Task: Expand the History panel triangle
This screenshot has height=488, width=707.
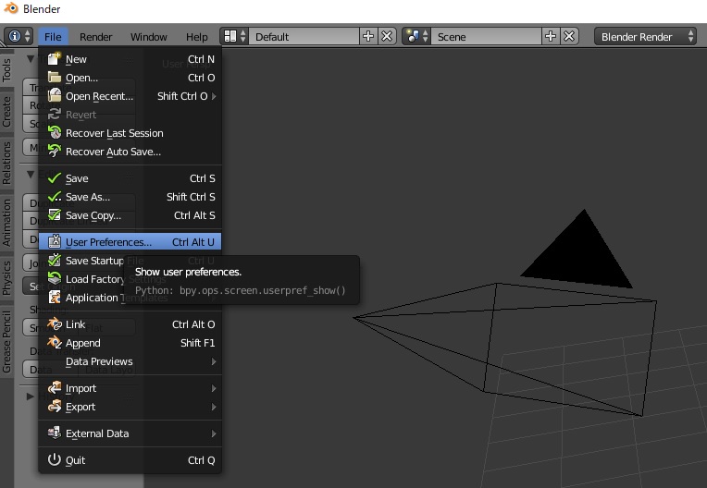Action: point(30,396)
